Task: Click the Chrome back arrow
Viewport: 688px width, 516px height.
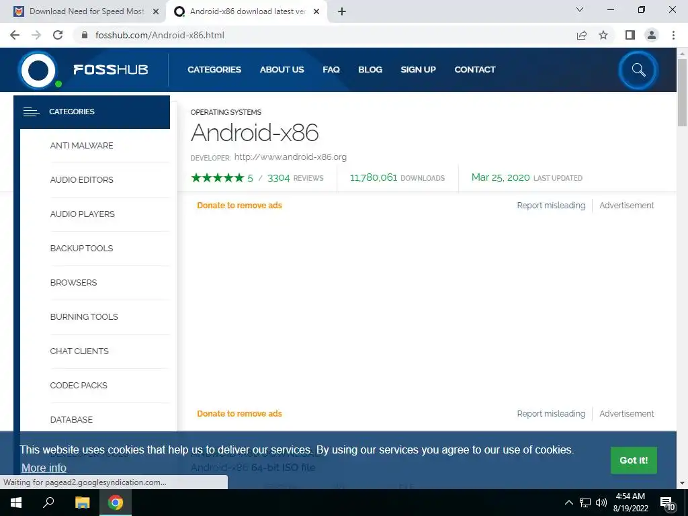Action: point(15,35)
